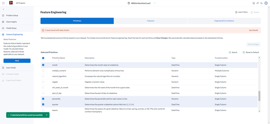Open the HRAttritionUseCase2 project dropdown
The image size is (270, 124).
155,3
